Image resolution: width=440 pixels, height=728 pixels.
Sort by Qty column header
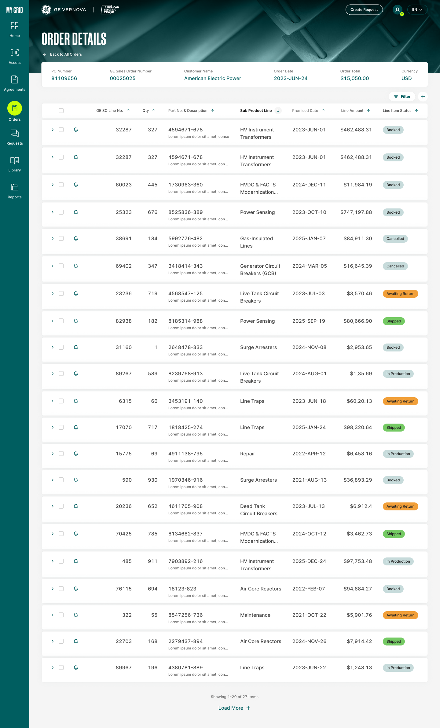[149, 111]
